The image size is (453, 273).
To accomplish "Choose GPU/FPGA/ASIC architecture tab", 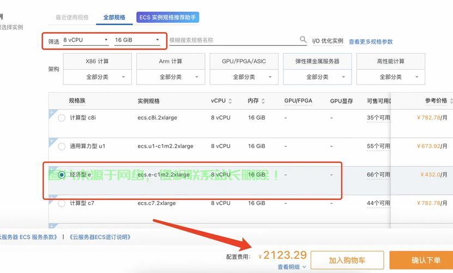I will (244, 61).
